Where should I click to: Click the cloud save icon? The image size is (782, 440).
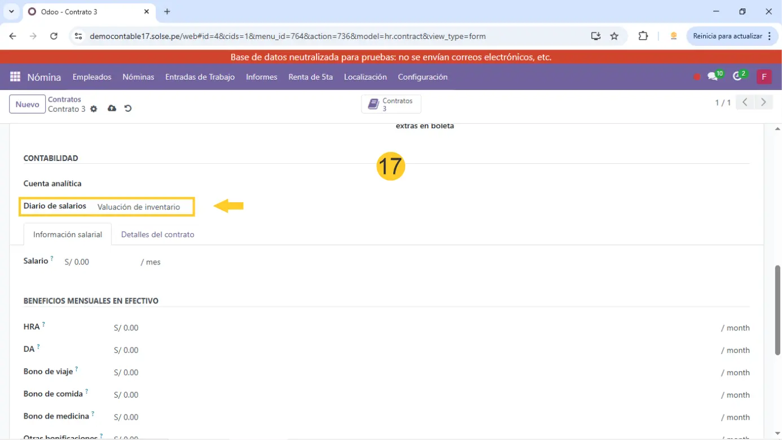[112, 108]
